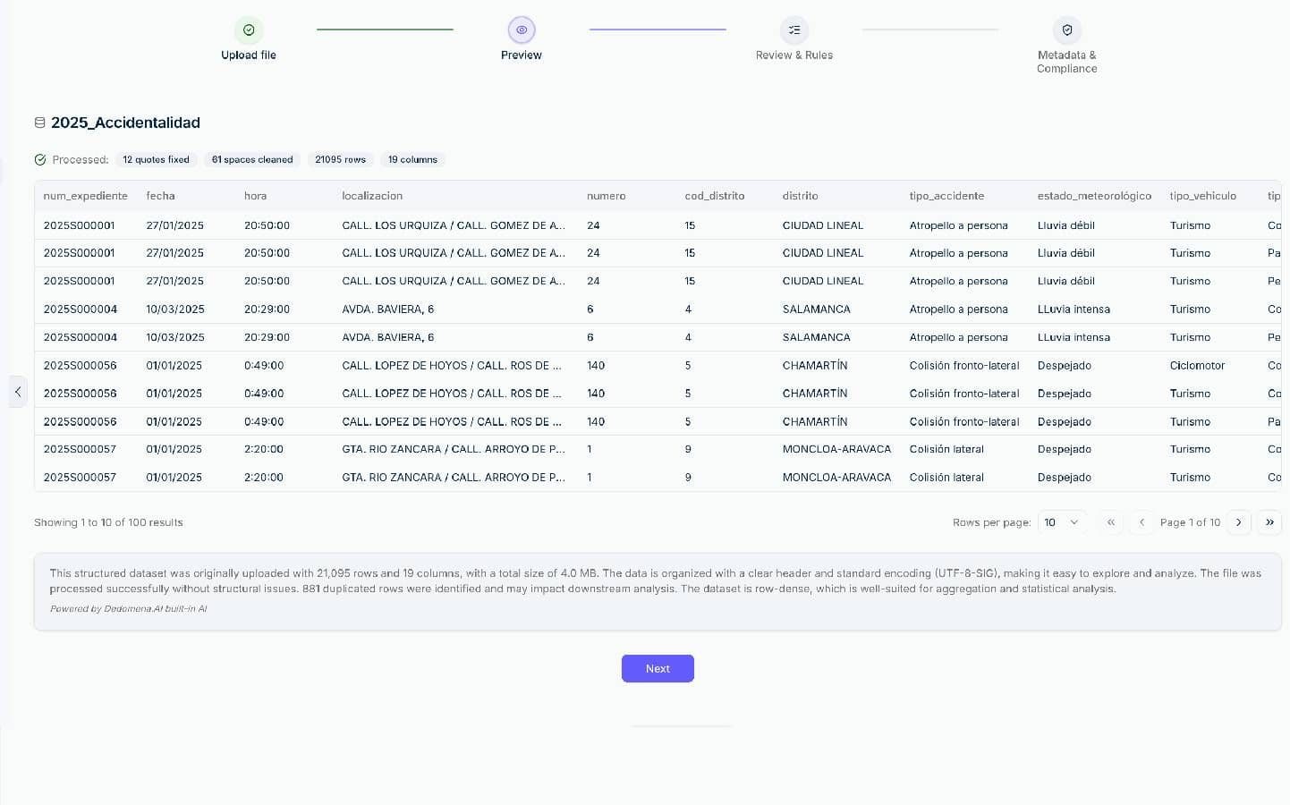Select the Preview step label
Image resolution: width=1290 pixels, height=805 pixels.
click(522, 55)
